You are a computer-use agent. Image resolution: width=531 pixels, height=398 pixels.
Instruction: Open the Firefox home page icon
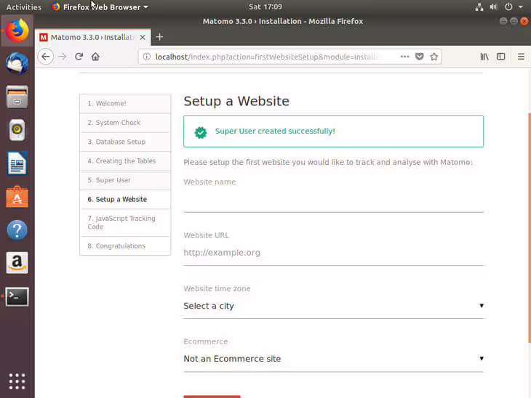click(x=95, y=57)
